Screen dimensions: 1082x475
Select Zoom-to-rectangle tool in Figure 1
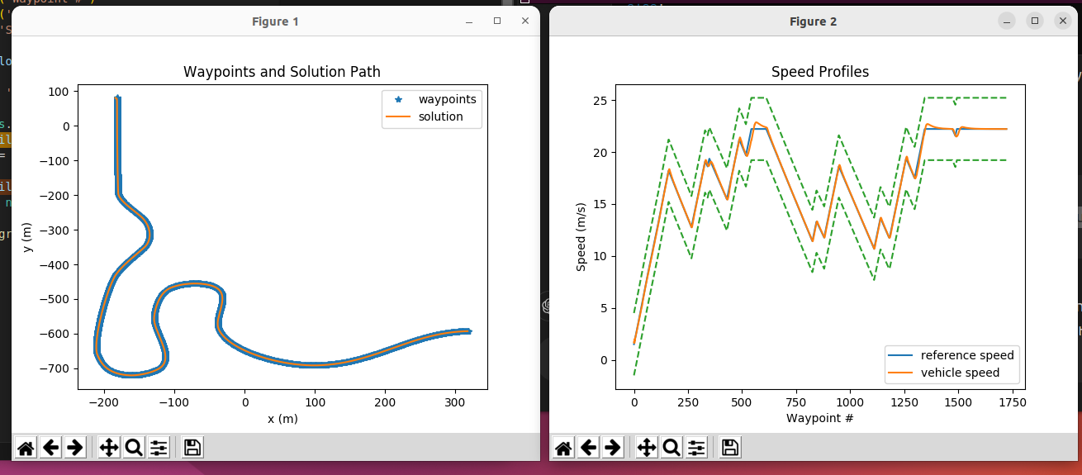(133, 448)
